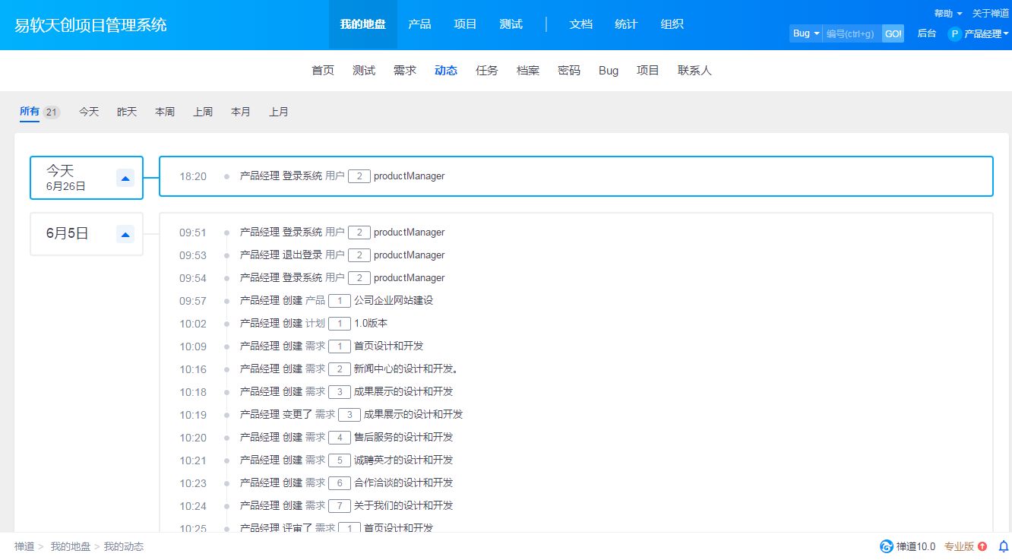Switch to the 需求 sub-tab
The image size is (1012, 560).
tap(405, 71)
